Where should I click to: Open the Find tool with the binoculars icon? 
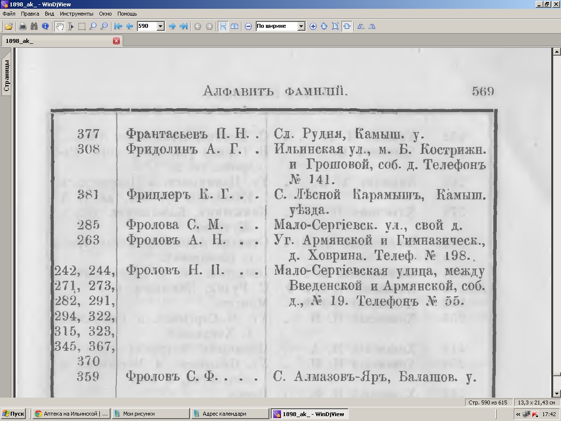34,26
